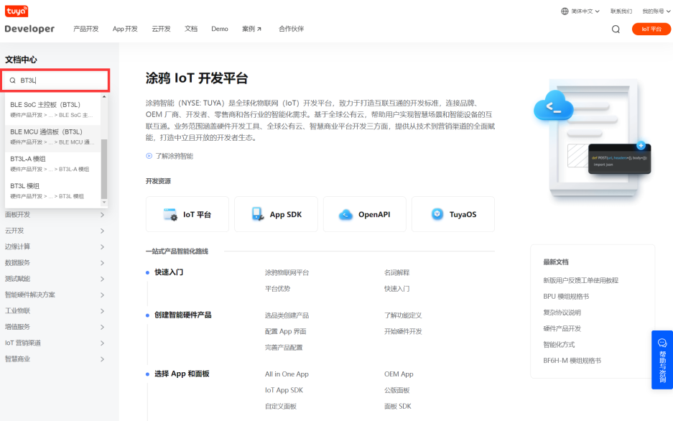Image resolution: width=673 pixels, height=421 pixels.
Task: Click the IoT 平台 card icon
Action: 170,214
